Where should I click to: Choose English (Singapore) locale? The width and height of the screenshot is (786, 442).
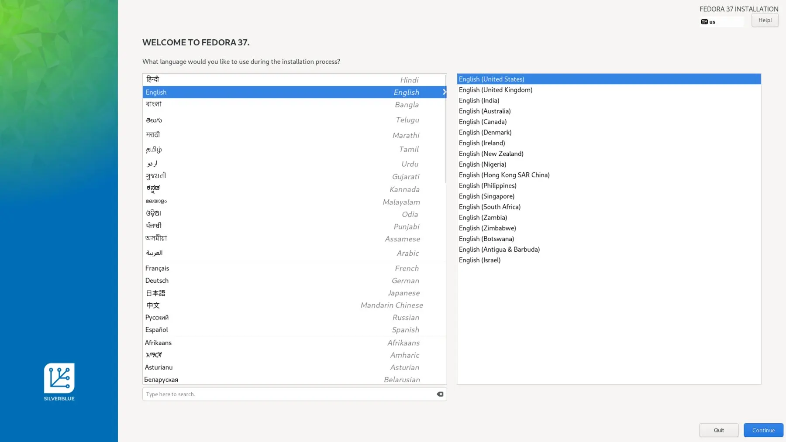(609, 196)
